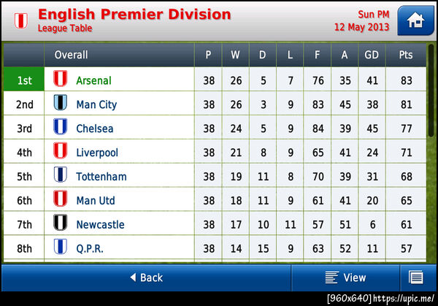The width and height of the screenshot is (438, 306).
Task: Click the Newcastle club badge
Action: tap(60, 225)
